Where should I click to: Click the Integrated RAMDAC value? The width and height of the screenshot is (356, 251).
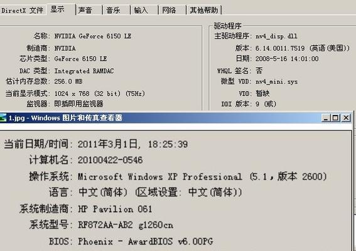(x=84, y=71)
